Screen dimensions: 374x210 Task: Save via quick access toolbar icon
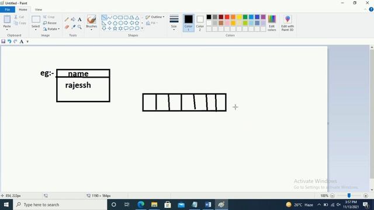[x=3, y=41]
